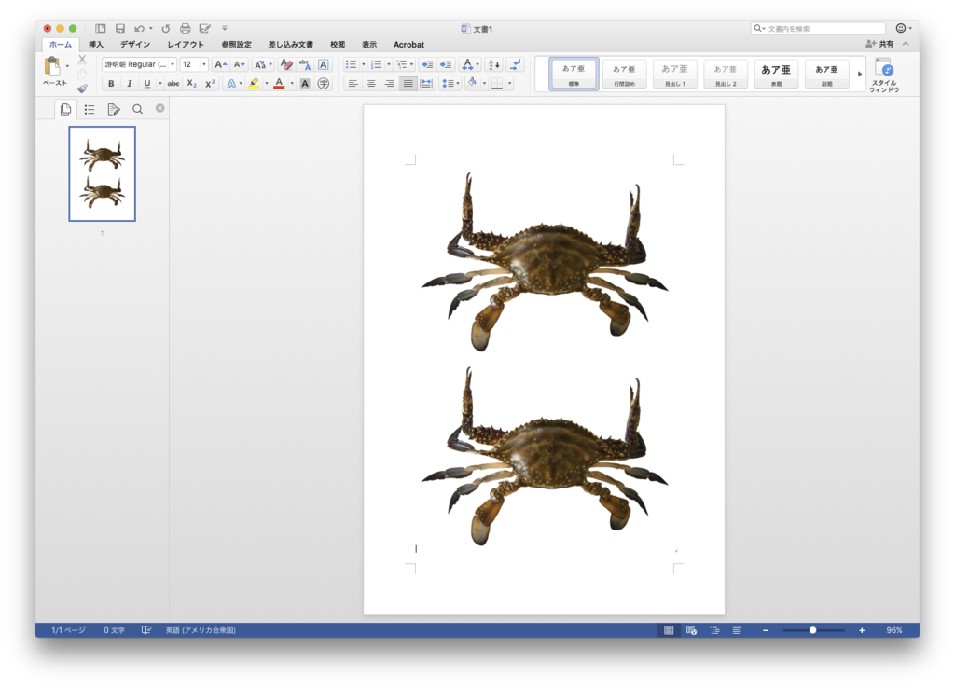The image size is (955, 688).
Task: Click the enclosed character border A icon
Action: pyautogui.click(x=324, y=64)
